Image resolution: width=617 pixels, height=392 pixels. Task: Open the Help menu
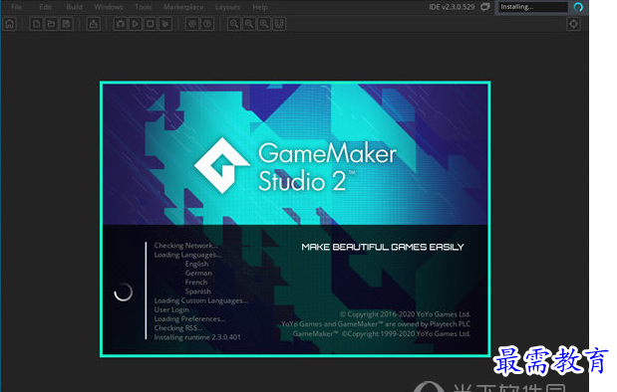[260, 7]
